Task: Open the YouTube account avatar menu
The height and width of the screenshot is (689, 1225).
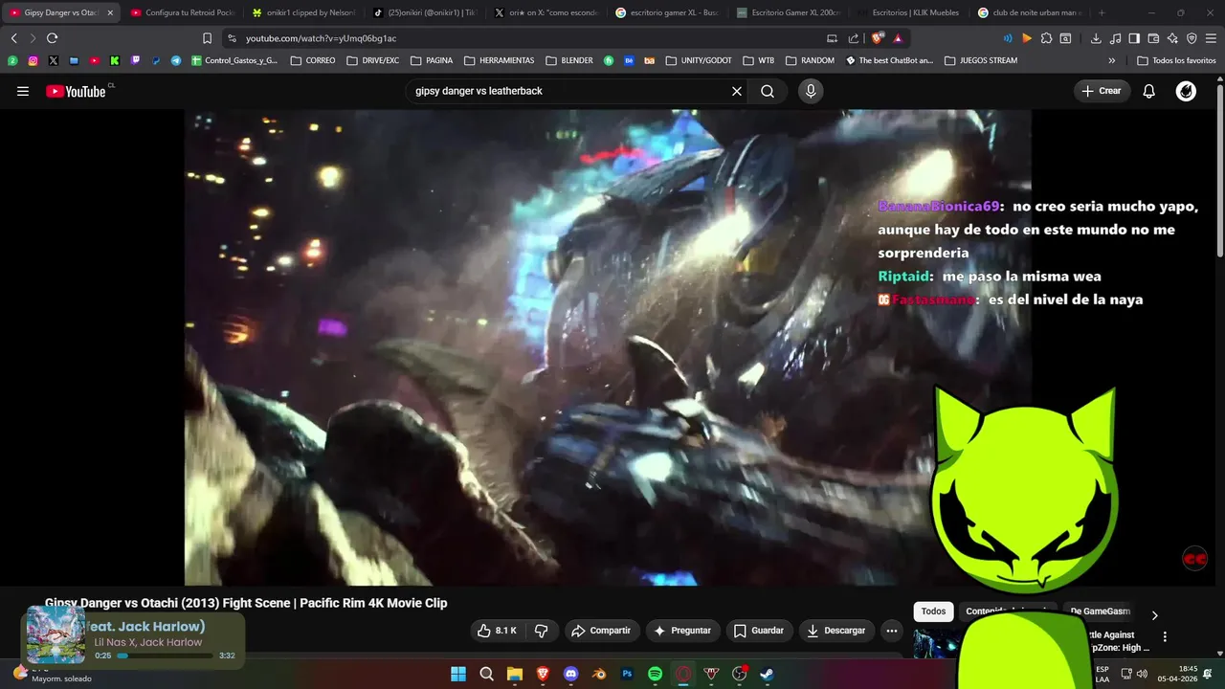Action: point(1186,91)
